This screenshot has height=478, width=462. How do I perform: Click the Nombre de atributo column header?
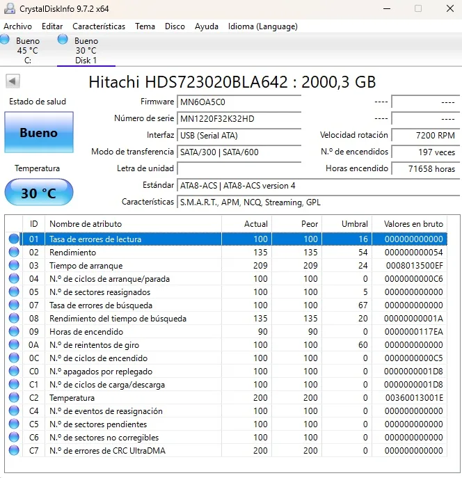coord(132,224)
